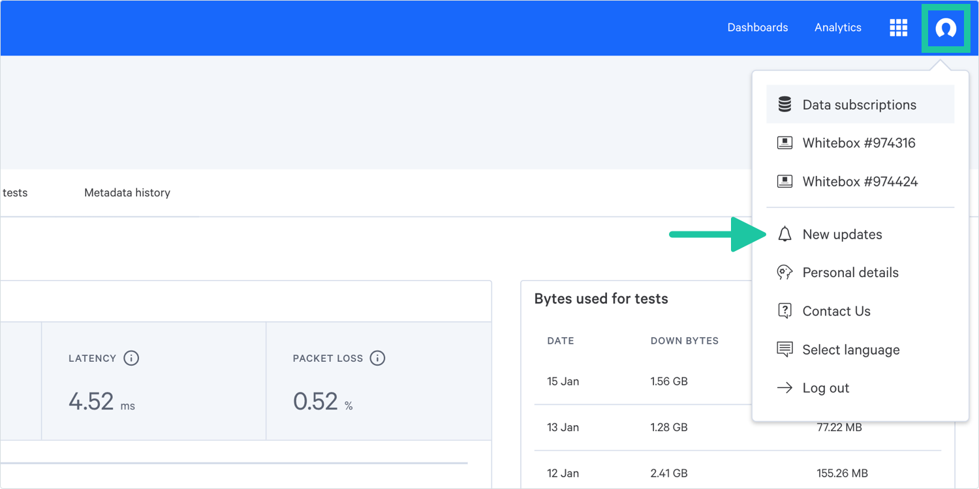Click the Select language speech icon
The width and height of the screenshot is (979, 489).
click(x=785, y=349)
